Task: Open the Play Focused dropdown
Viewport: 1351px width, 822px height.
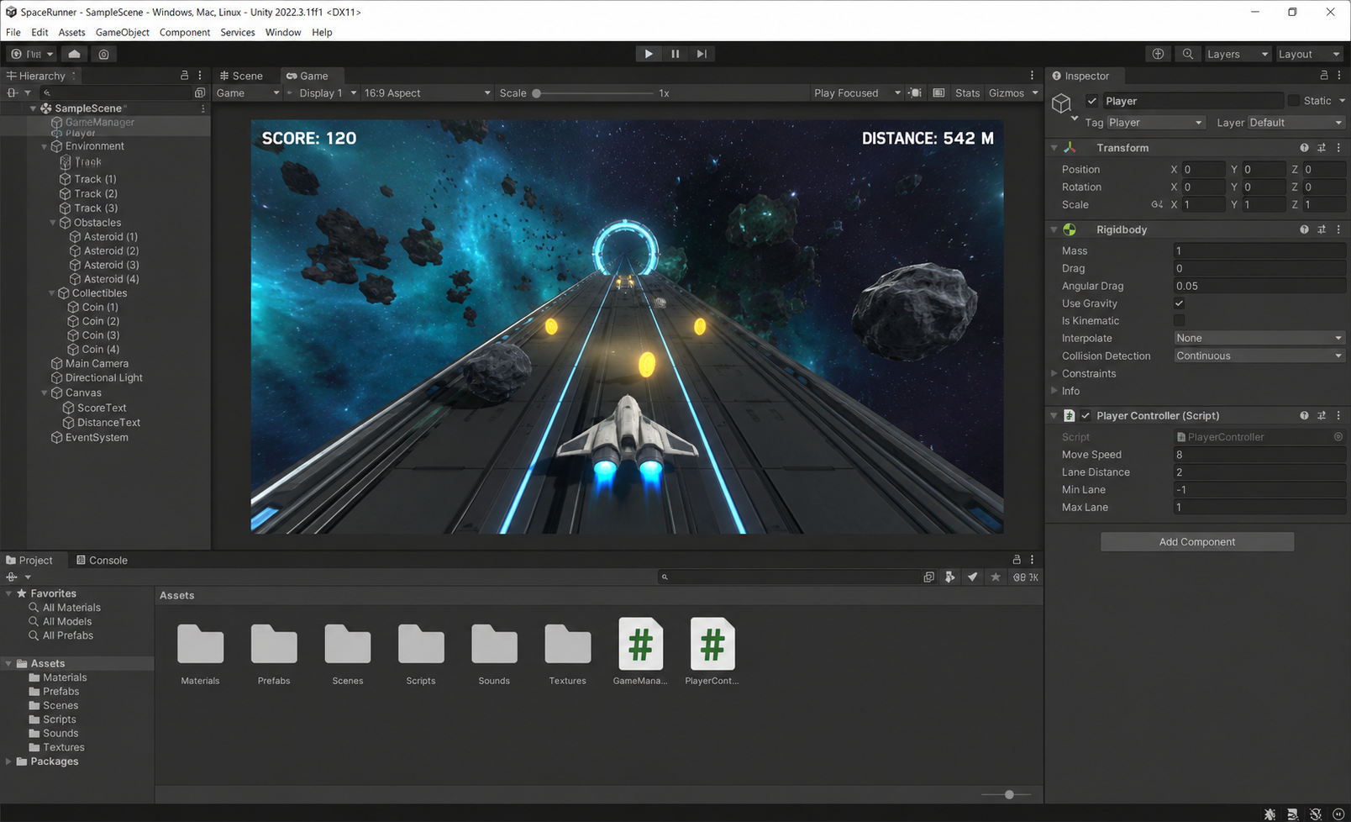Action: tap(856, 93)
